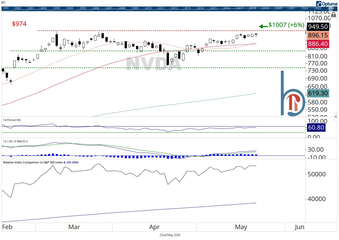339x240 pixels.
Task: Select year 2006 in the date navigator
Action: (96, 8)
